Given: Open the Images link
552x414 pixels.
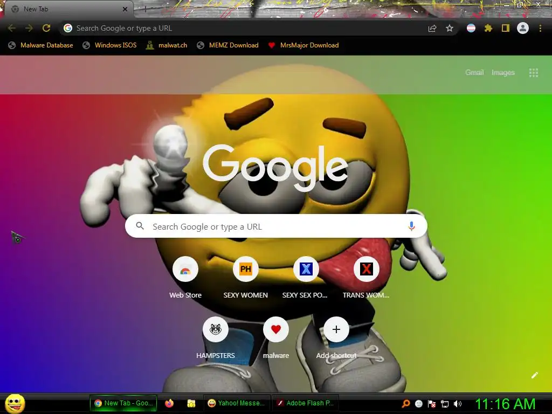Looking at the screenshot, I should (503, 73).
